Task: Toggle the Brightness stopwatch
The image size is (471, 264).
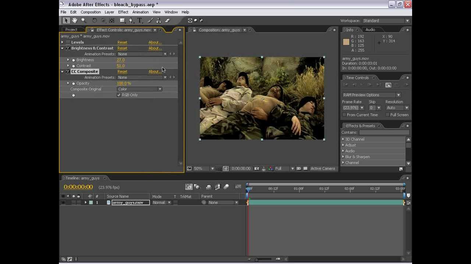Action: (73, 60)
